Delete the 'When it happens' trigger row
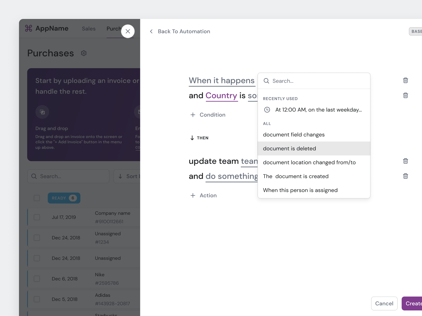This screenshot has width=422, height=316. click(x=405, y=80)
